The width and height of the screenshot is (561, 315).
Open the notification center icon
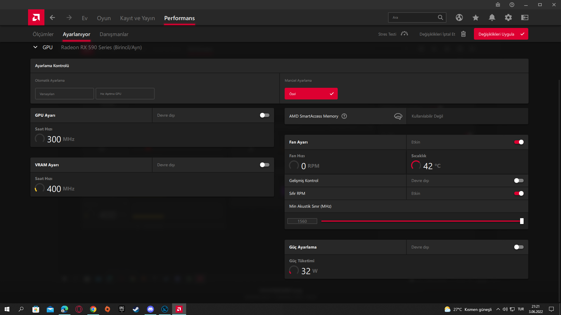pos(551,309)
